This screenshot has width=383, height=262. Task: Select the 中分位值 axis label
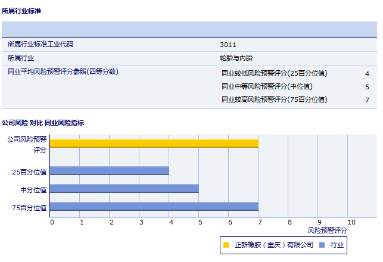[33, 190]
